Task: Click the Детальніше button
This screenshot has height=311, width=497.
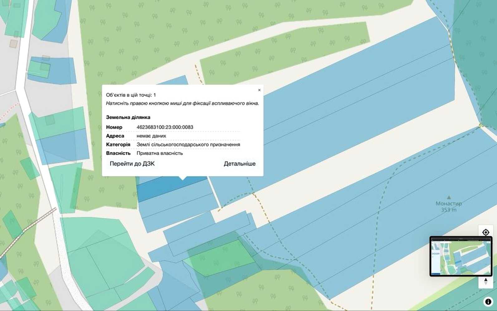Action: (239, 164)
